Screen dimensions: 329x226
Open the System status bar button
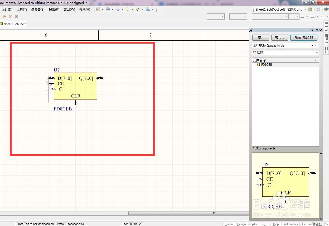tap(229, 224)
